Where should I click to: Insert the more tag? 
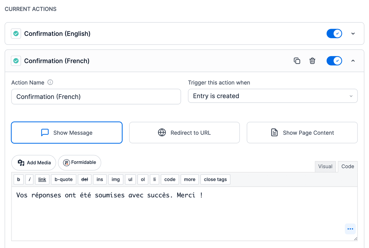[190, 179]
